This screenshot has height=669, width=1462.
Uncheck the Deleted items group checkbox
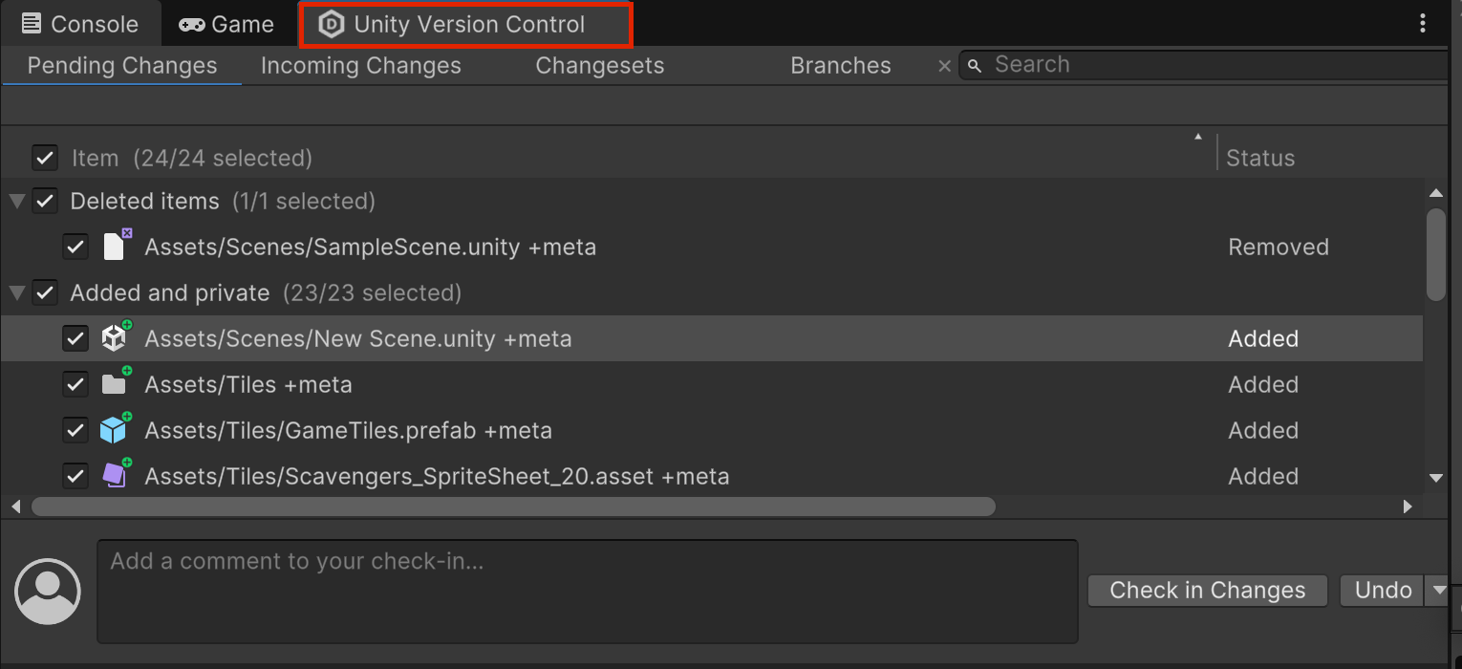[x=45, y=201]
